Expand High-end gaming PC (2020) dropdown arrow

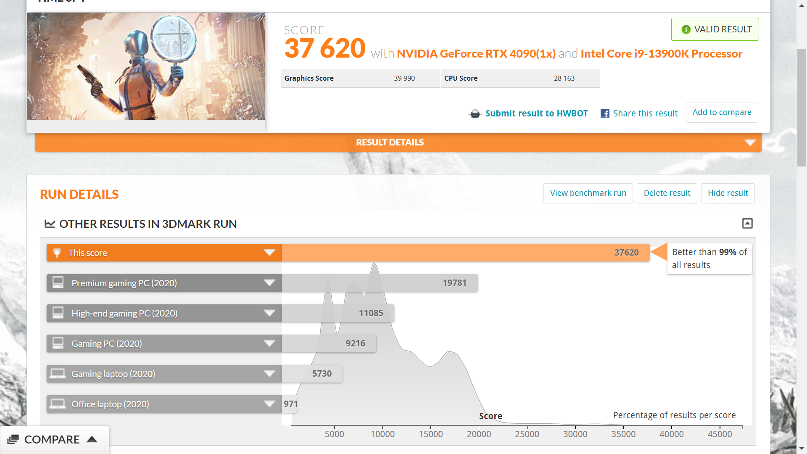(x=269, y=313)
